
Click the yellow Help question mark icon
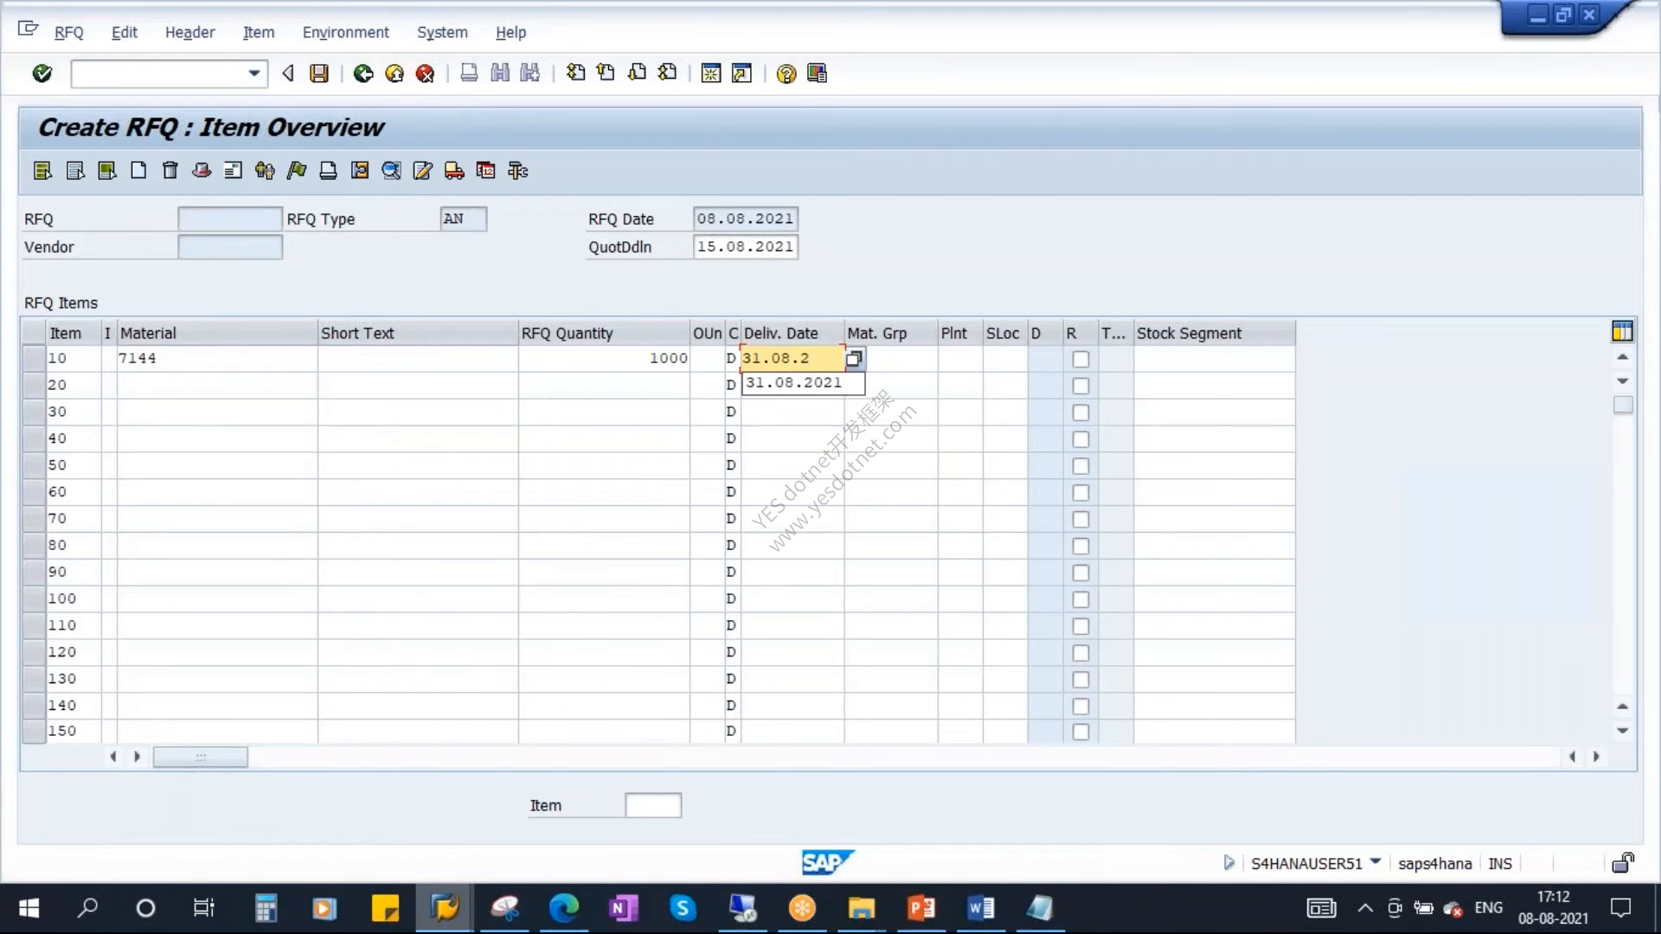[786, 74]
